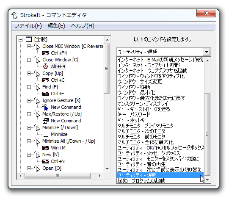Click the dropdown list's scroll up arrow
The width and height of the screenshot is (229, 199).
207,61
